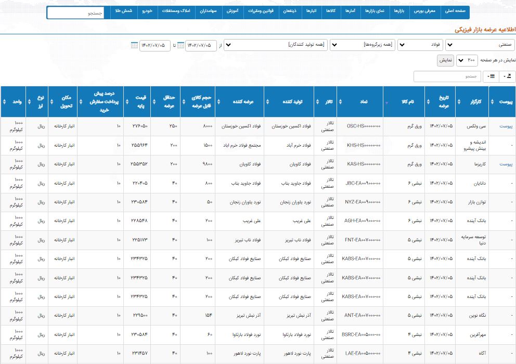516x364 pixels.
Task: Click sort arrows on the تاریخ عرضه column
Action: click(x=428, y=102)
